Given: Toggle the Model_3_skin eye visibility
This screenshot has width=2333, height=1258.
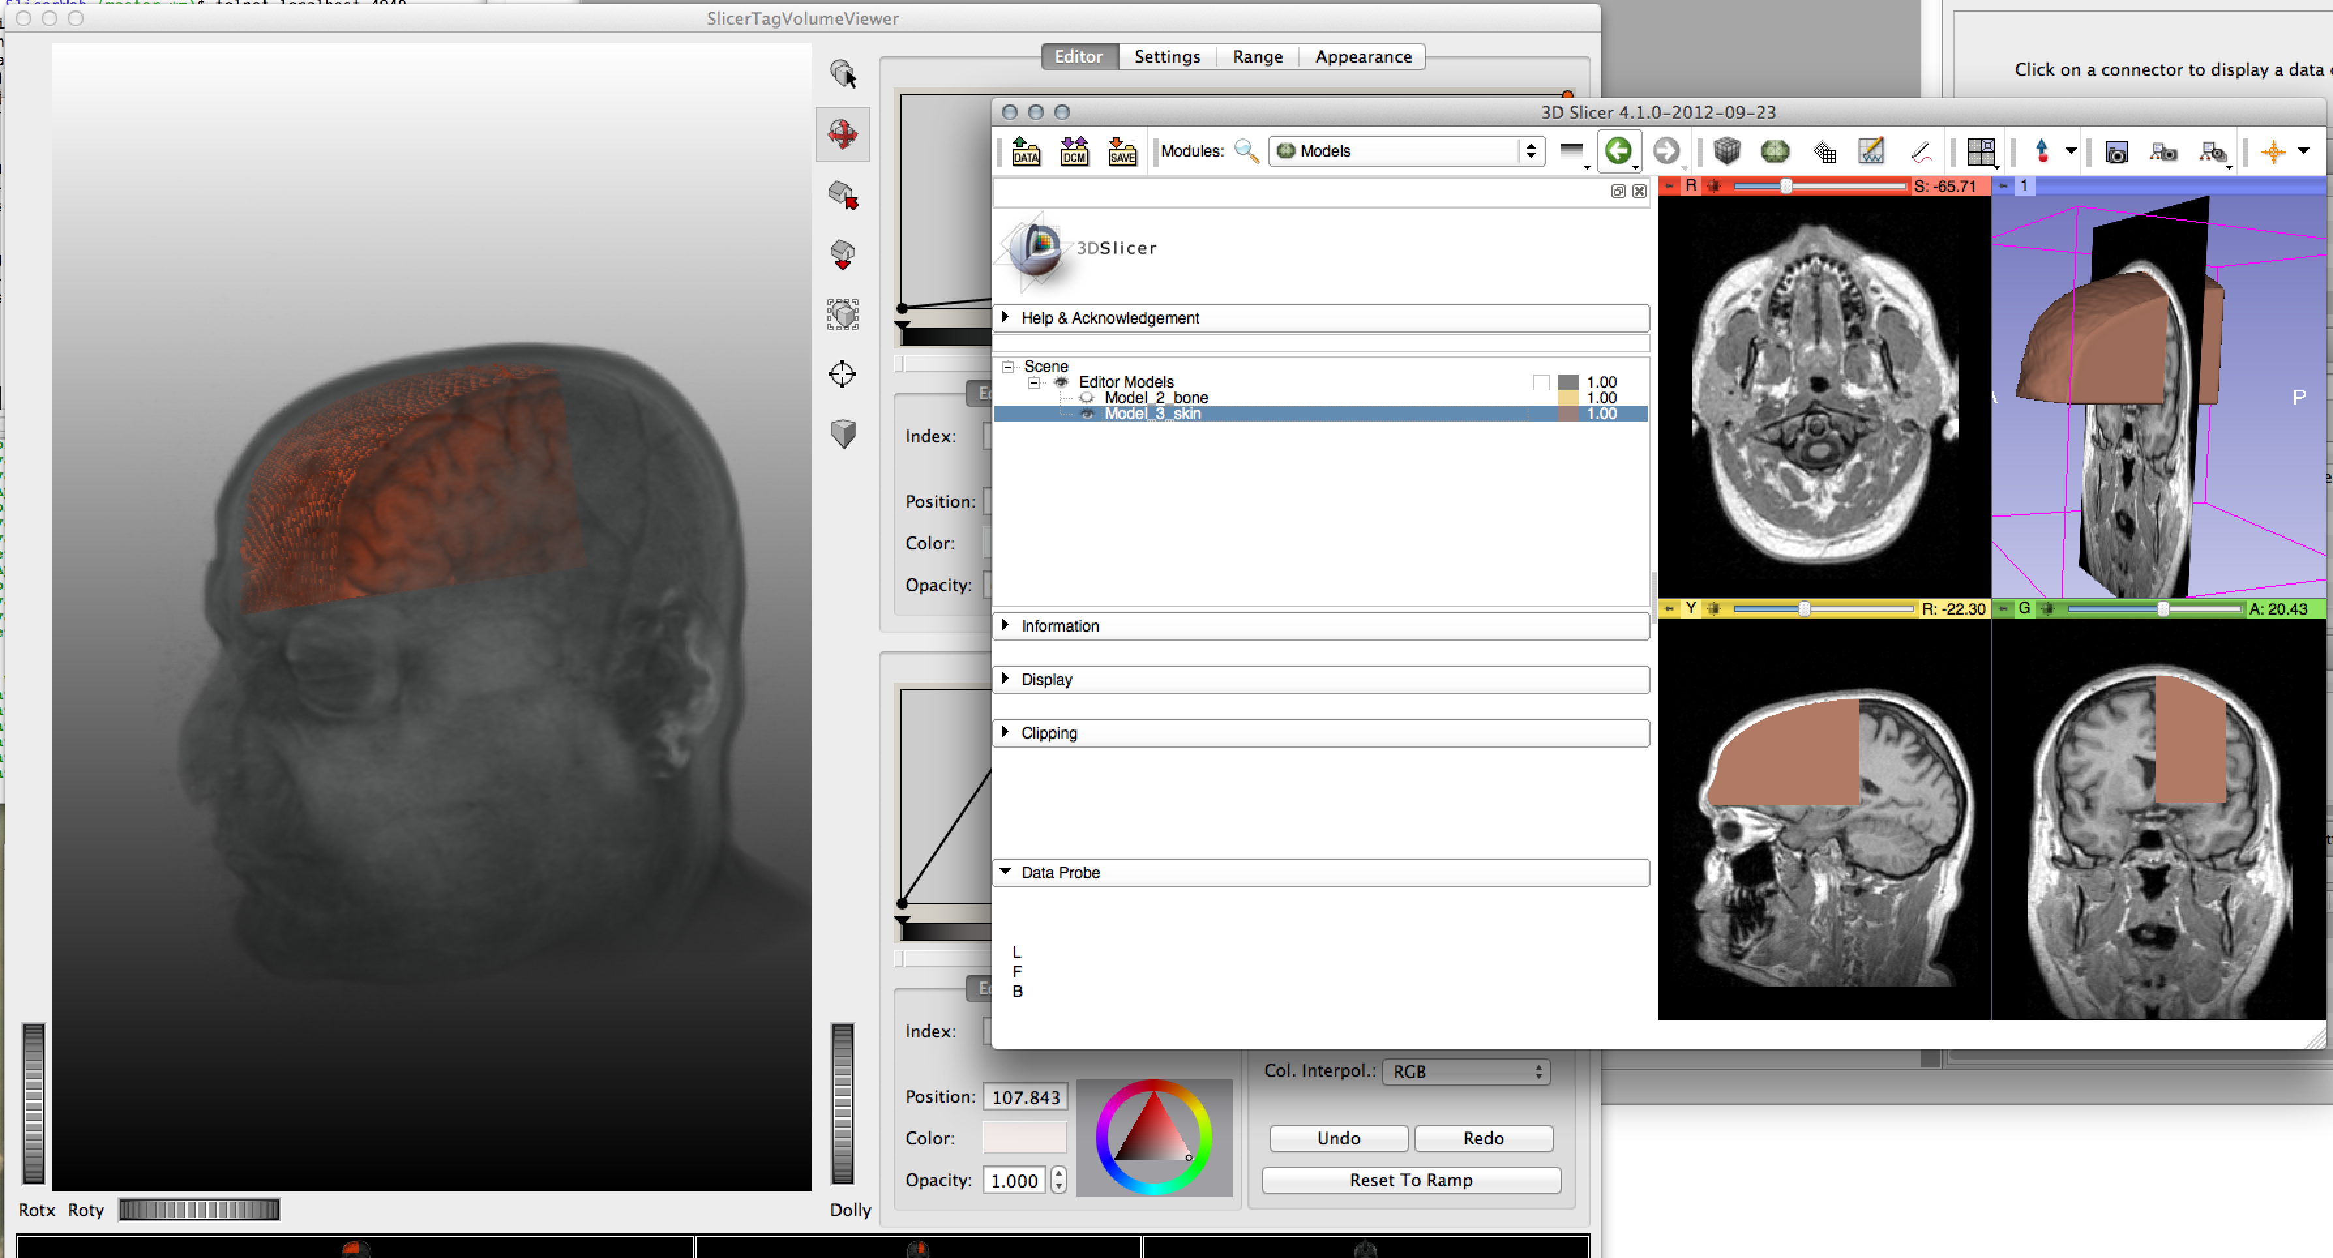Looking at the screenshot, I should pos(1087,414).
